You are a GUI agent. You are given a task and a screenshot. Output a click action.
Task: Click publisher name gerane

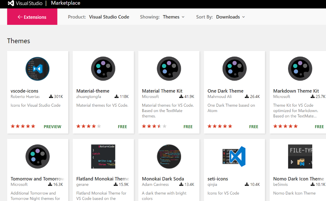coord(82,184)
